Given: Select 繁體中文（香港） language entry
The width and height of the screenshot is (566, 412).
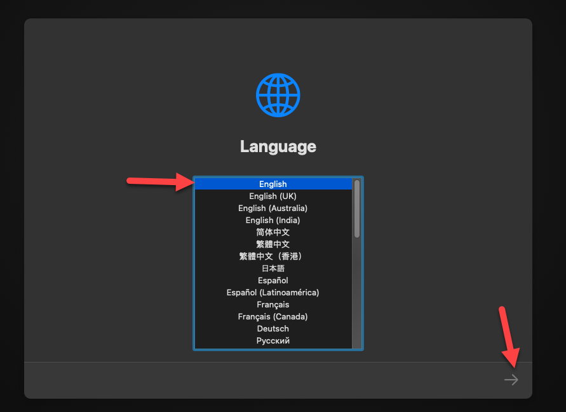Looking at the screenshot, I should 273,256.
